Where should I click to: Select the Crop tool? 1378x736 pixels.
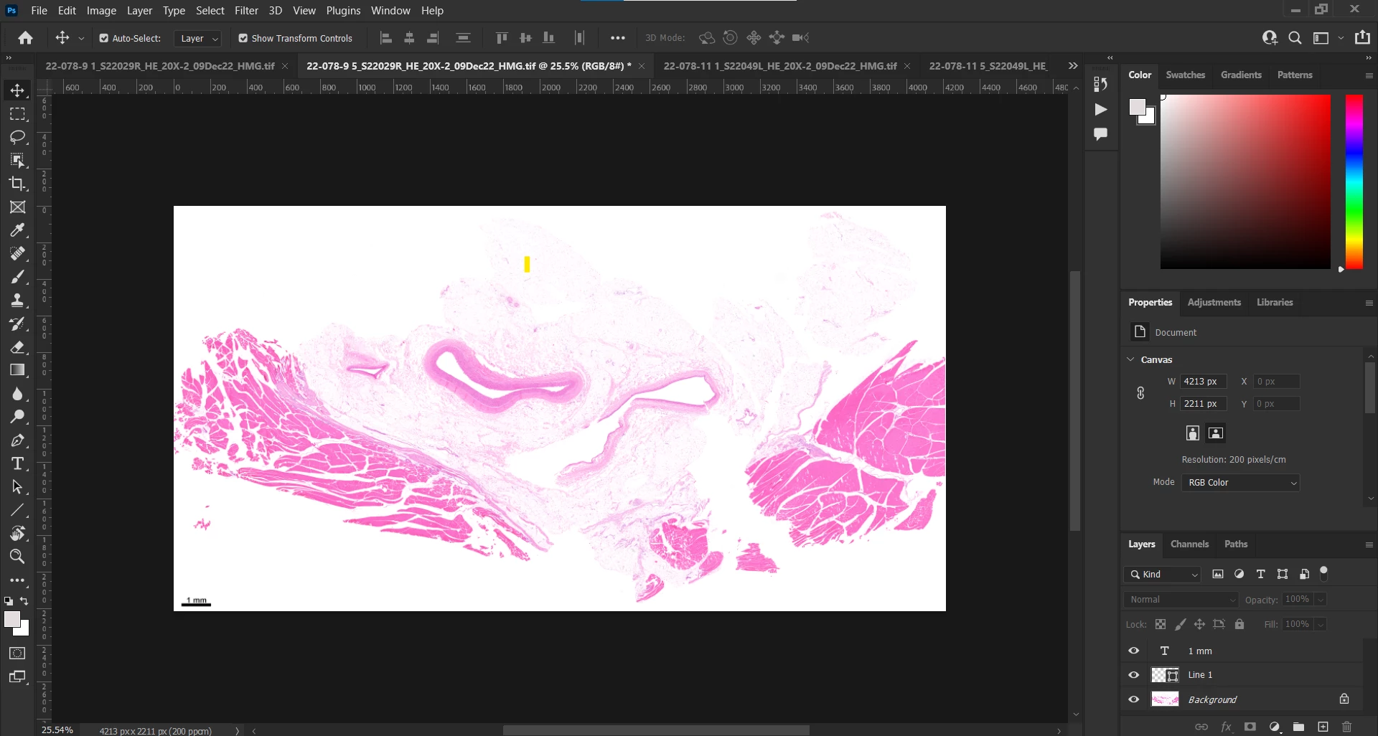coord(17,184)
